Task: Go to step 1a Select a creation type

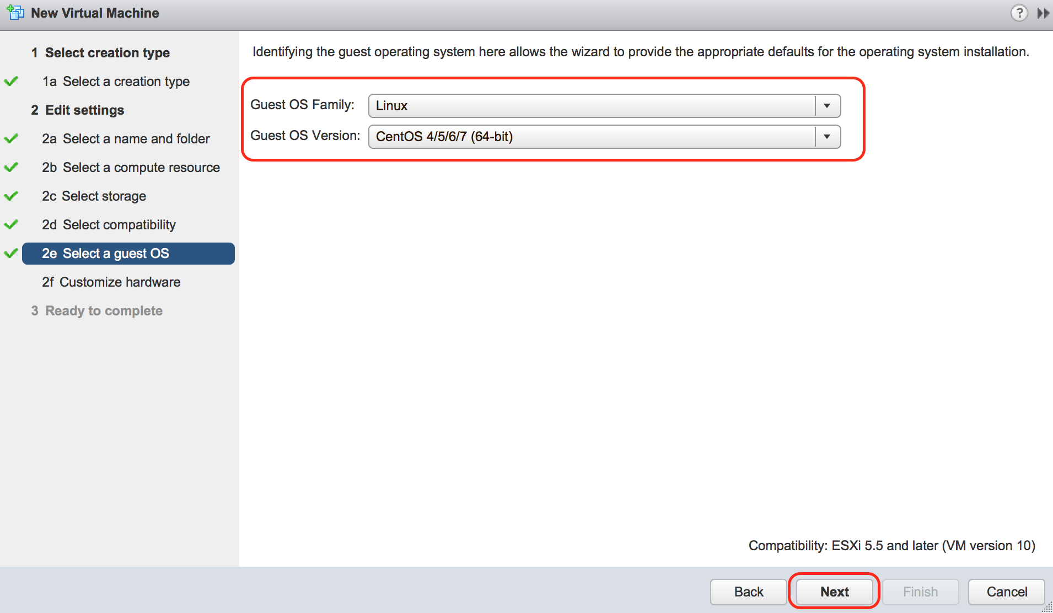Action: coord(116,82)
